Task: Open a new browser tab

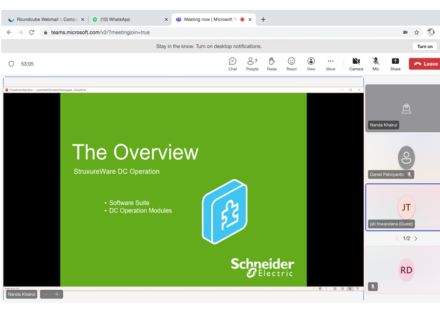Action: point(263,20)
